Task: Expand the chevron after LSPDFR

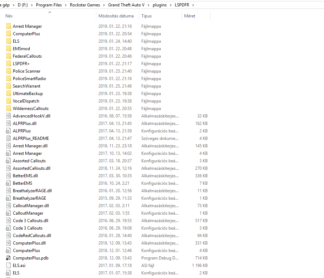Action: pyautogui.click(x=193, y=5)
